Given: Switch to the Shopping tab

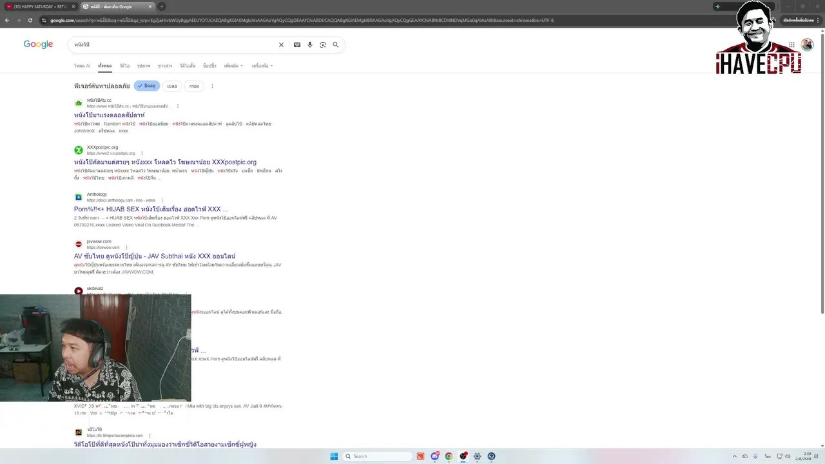Looking at the screenshot, I should (209, 66).
